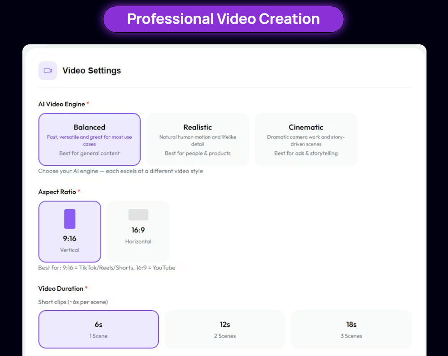Select the Balanced AI video engine
The image size is (448, 356).
coord(89,139)
